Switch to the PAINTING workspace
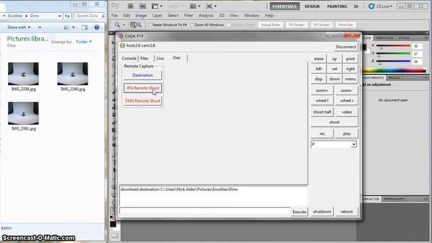This screenshot has height=243, width=432. pos(337,6)
